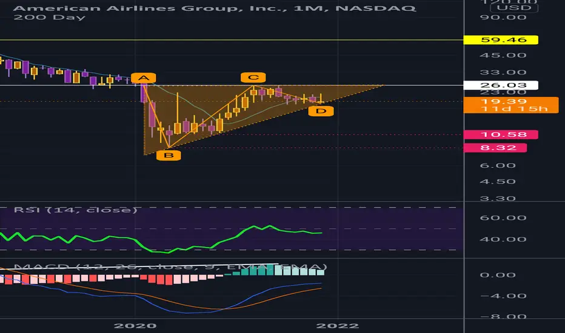Click the 11d 15h countdown label
Viewport: 565px width, 333px height.
[x=514, y=109]
